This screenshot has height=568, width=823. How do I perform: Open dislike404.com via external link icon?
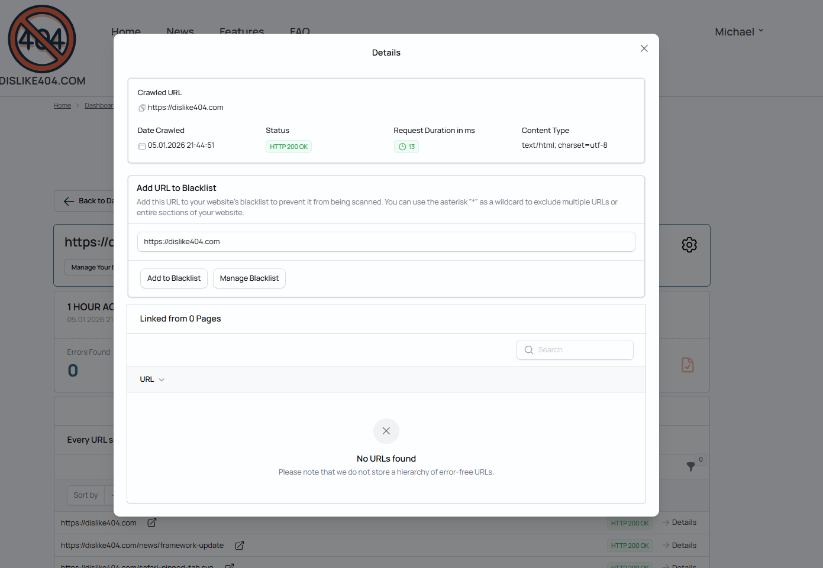point(152,522)
